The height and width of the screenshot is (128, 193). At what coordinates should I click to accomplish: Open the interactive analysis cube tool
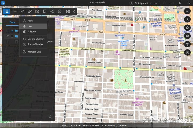point(37,11)
